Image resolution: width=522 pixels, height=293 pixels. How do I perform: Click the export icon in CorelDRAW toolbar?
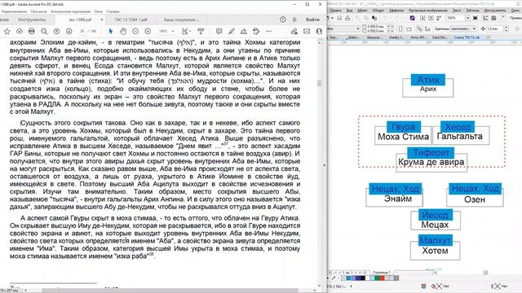click(431, 18)
